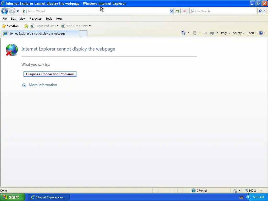
Task: Click the Windows Start button
Action: click(13, 197)
